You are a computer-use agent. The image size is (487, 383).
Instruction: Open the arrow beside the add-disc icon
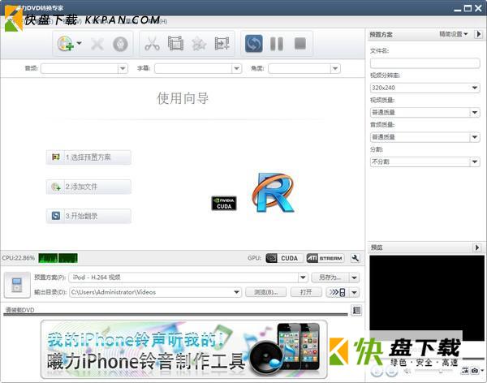click(79, 43)
